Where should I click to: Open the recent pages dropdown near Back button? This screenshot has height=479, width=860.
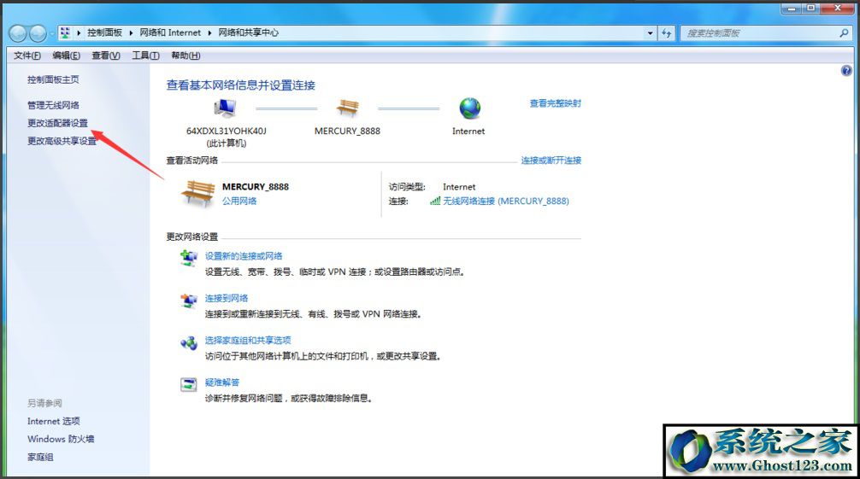click(x=52, y=33)
